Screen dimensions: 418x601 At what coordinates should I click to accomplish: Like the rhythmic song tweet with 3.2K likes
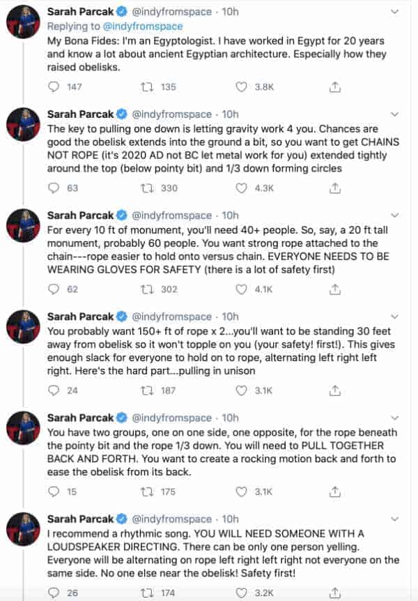[241, 593]
